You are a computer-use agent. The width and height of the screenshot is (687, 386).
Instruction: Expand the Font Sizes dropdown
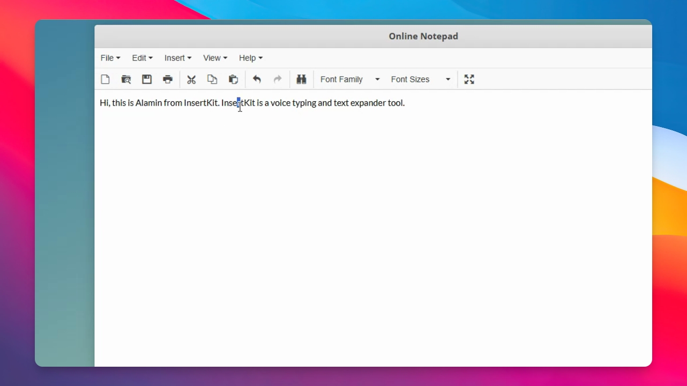tap(421, 79)
